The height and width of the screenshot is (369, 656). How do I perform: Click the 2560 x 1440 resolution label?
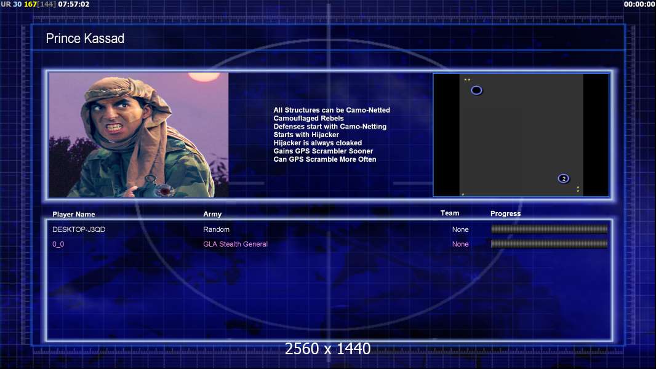(327, 349)
